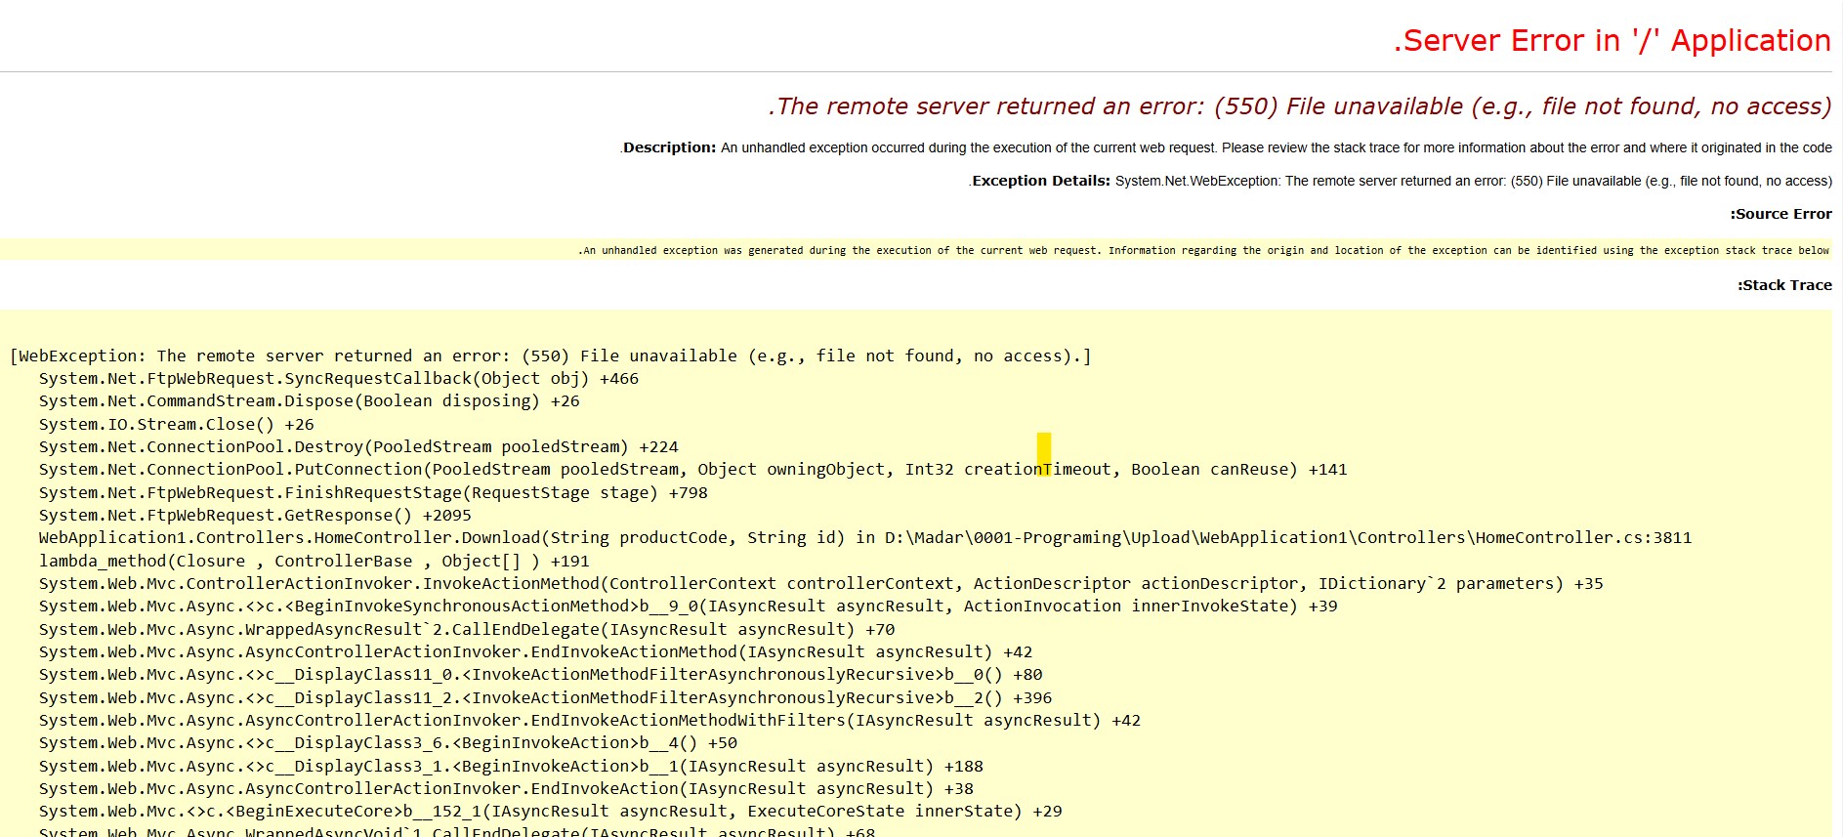Click the "Server Error in '/' Application" heading

pyautogui.click(x=1612, y=41)
